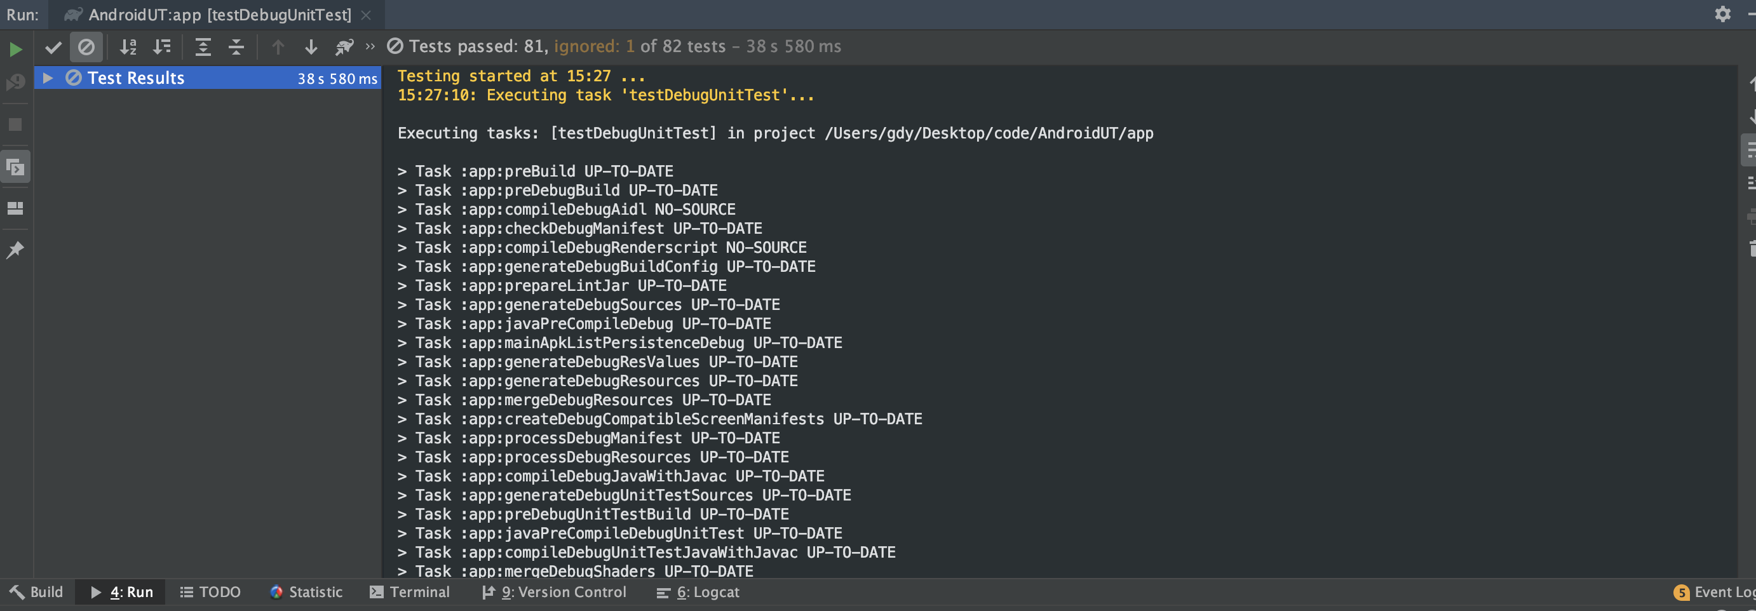Toggle the tree/console view sidebar icon
Screen dimensions: 1756x611
[x=15, y=167]
